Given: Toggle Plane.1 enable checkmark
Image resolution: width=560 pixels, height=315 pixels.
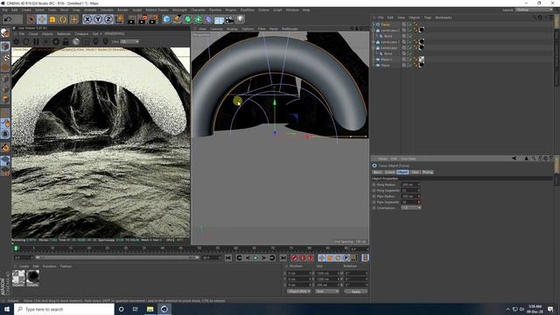Looking at the screenshot, I should point(409,59).
